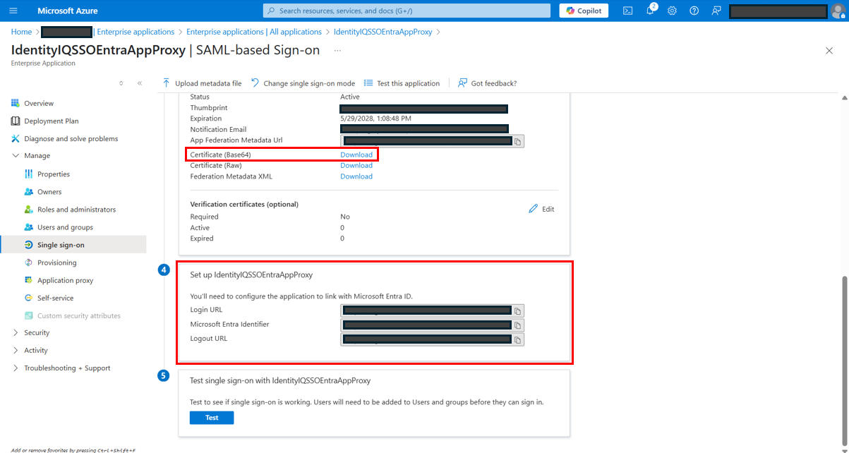The width and height of the screenshot is (849, 453).
Task: Copy the Microsoft Entra Identifier value
Action: [517, 325]
